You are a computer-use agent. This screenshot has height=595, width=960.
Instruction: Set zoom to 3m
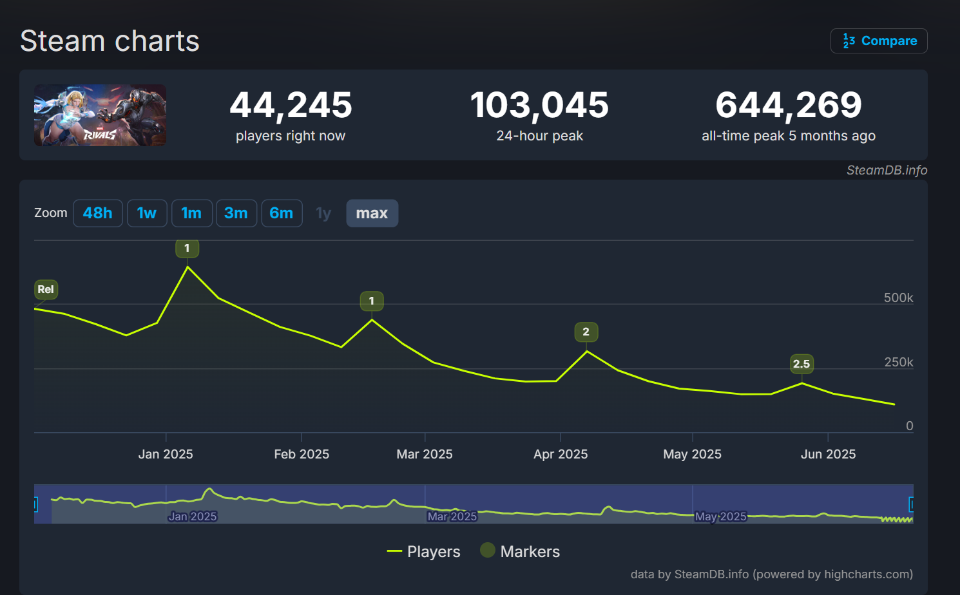click(236, 213)
